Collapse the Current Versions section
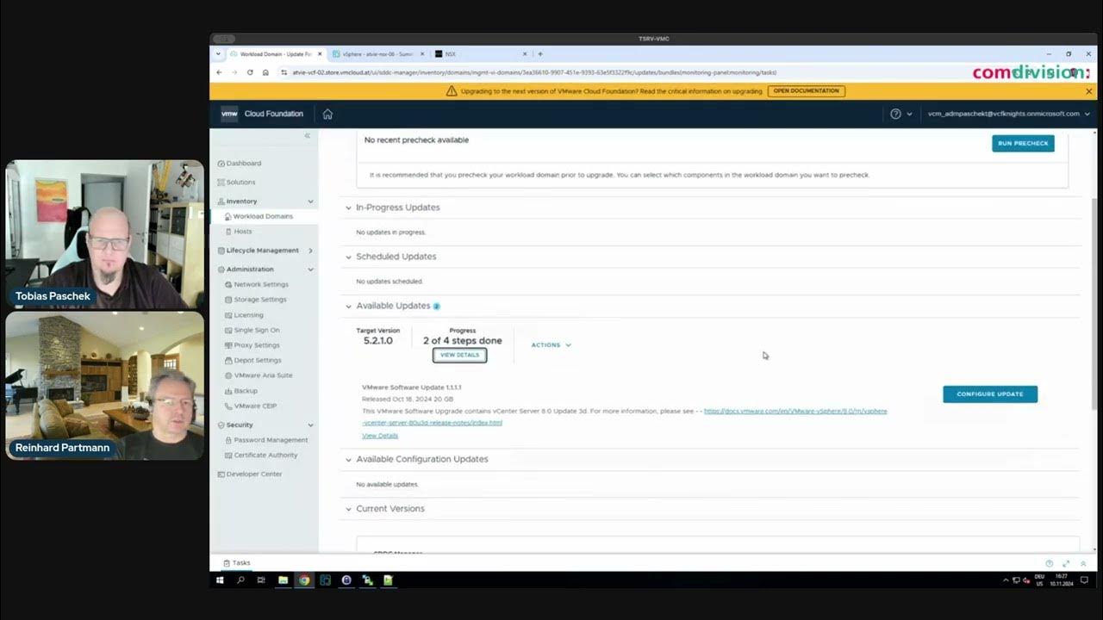This screenshot has width=1103, height=620. click(x=348, y=509)
